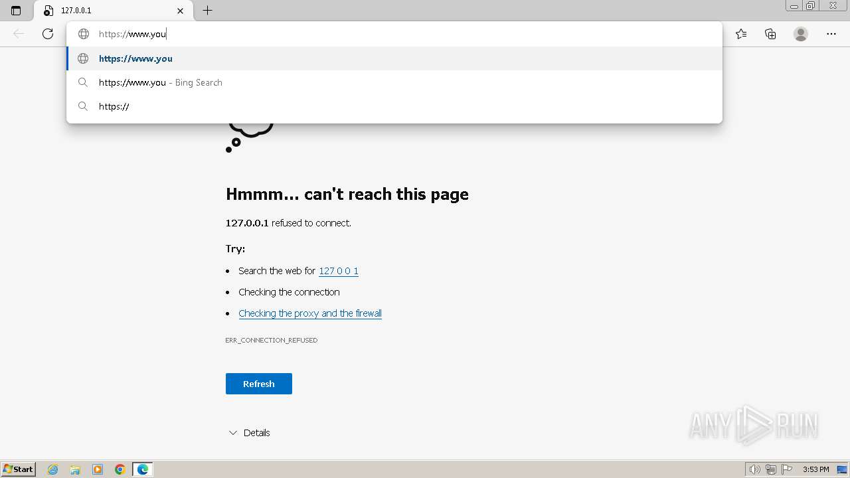Open the profile avatar icon

point(801,34)
